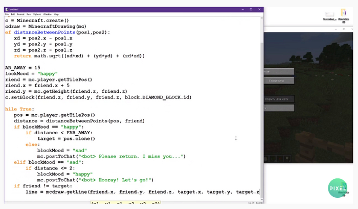
Task: Click the scrollbar down arrow in the editor
Action: pyautogui.click(x=262, y=199)
